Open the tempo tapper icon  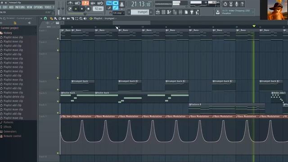pos(198,12)
